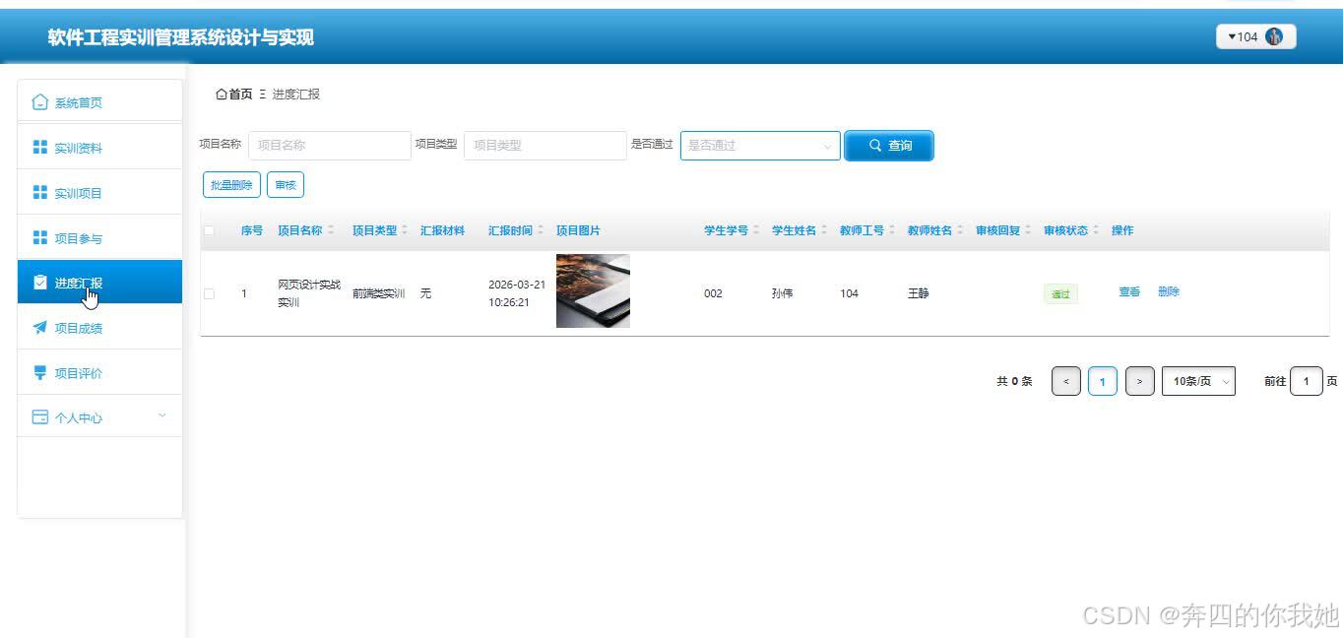
Task: Click the teacher name 王静
Action: 919,293
